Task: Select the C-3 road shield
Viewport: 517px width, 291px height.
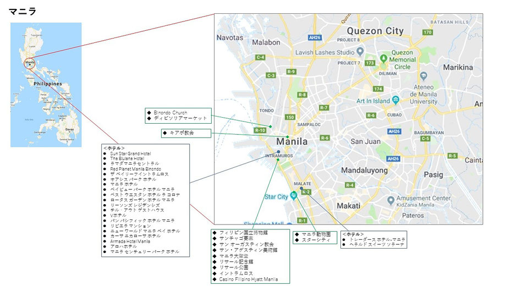Action: [x=271, y=75]
